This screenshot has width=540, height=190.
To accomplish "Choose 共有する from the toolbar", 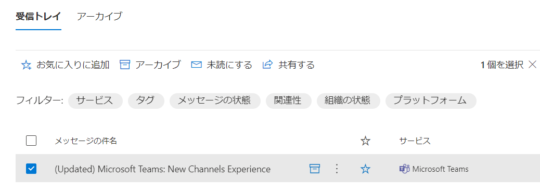I will pyautogui.click(x=297, y=65).
